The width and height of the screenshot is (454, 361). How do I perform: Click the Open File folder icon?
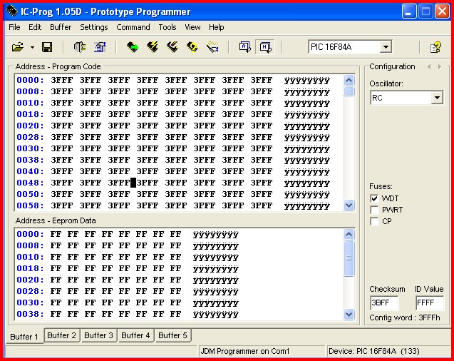coord(18,47)
